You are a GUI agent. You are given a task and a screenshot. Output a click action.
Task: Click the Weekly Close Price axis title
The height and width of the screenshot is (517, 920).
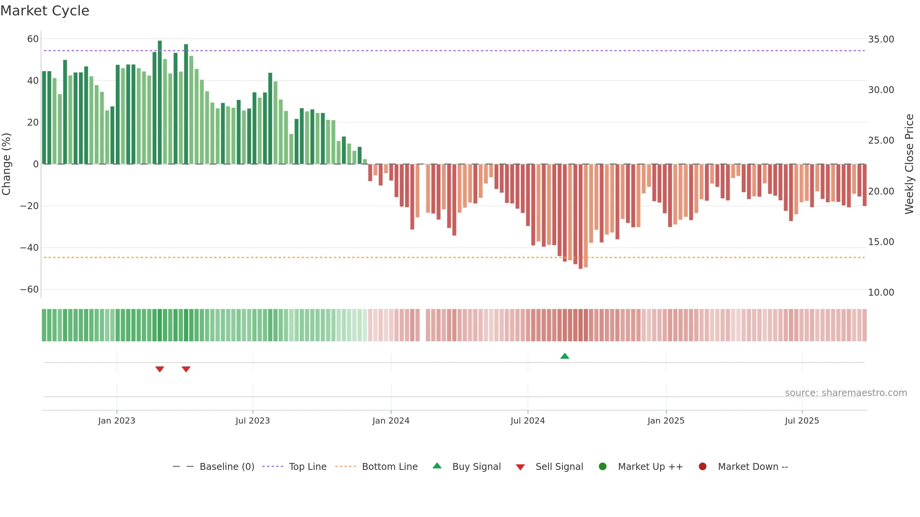tap(909, 164)
